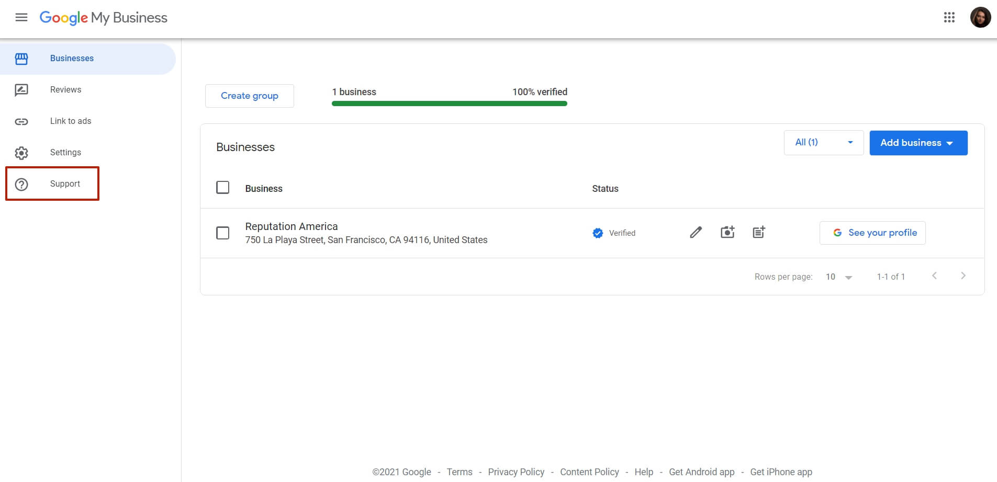
Task: Open the Google apps grid
Action: [x=949, y=18]
